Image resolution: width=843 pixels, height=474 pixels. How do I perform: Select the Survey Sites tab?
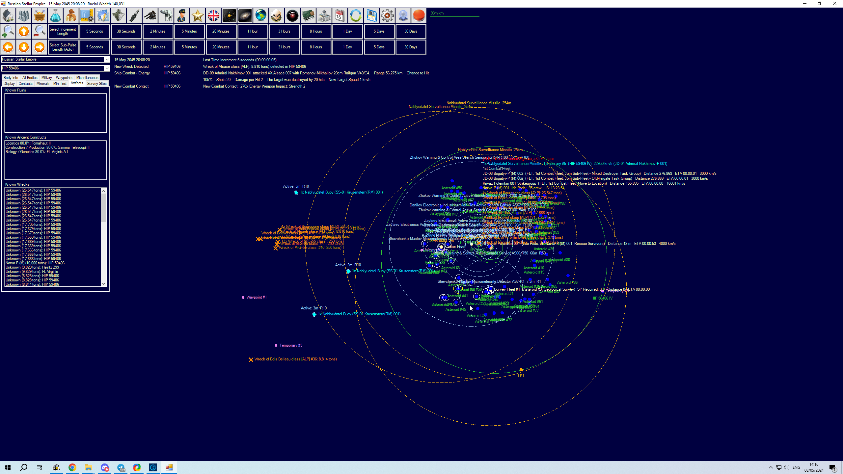pyautogui.click(x=97, y=84)
